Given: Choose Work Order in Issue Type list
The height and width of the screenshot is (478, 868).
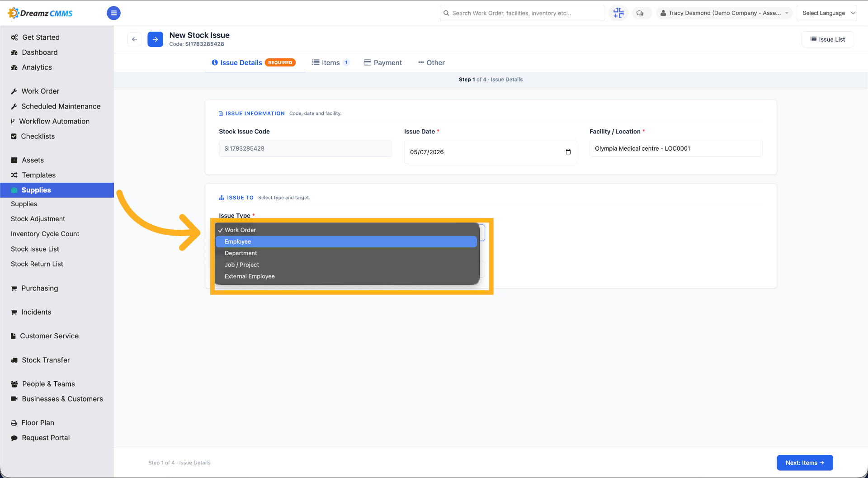Looking at the screenshot, I should (x=346, y=230).
